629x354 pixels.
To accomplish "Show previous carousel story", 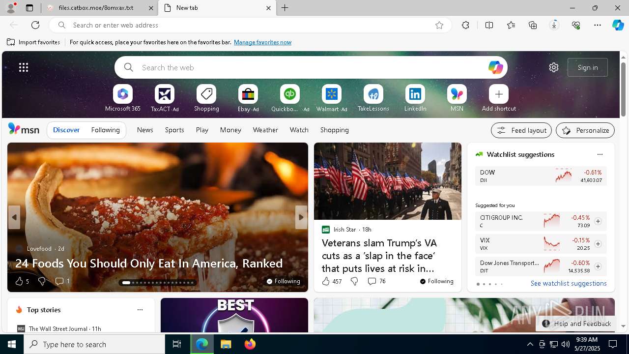I will [x=14, y=217].
